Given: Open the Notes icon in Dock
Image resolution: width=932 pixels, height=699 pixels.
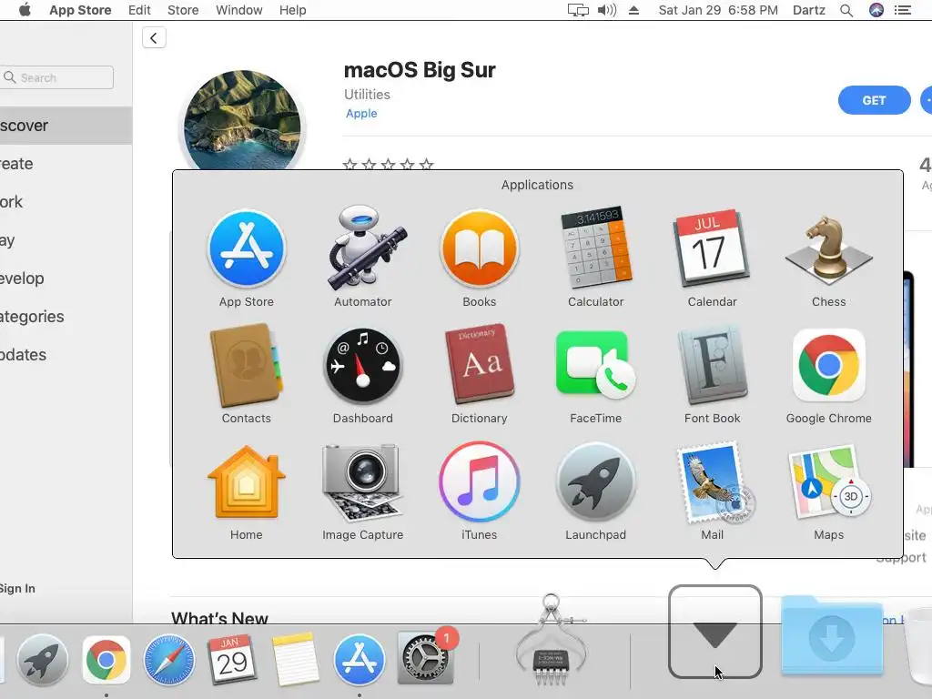Looking at the screenshot, I should tap(296, 660).
